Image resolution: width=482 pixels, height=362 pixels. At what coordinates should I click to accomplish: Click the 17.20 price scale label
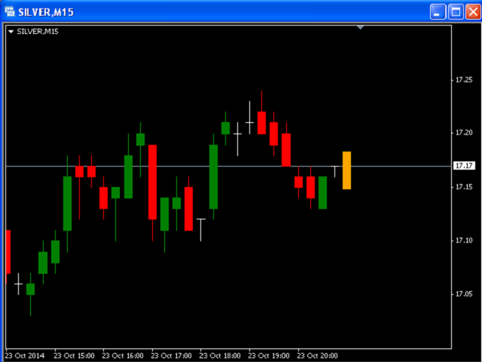pyautogui.click(x=464, y=133)
